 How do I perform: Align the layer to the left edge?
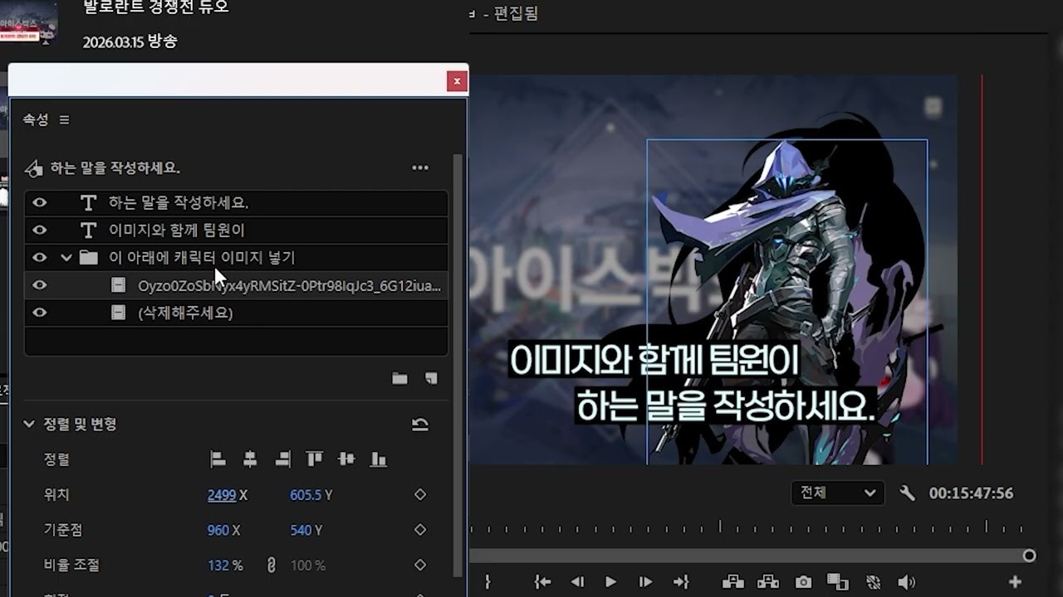click(x=218, y=459)
